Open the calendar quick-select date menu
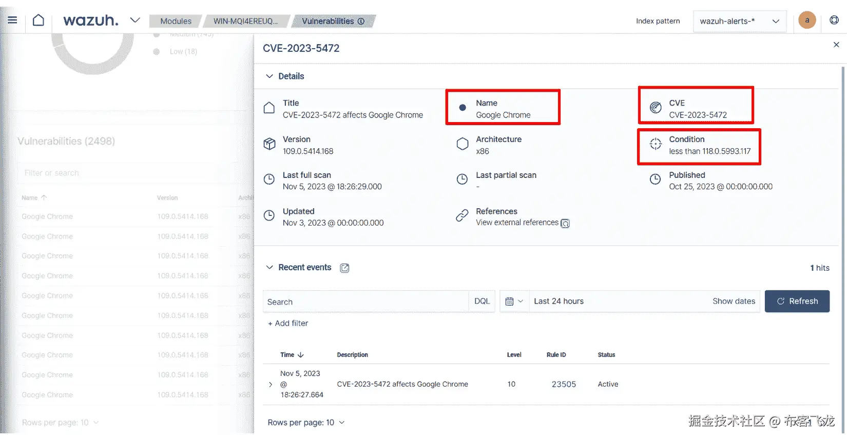This screenshot has height=440, width=847. (x=514, y=302)
